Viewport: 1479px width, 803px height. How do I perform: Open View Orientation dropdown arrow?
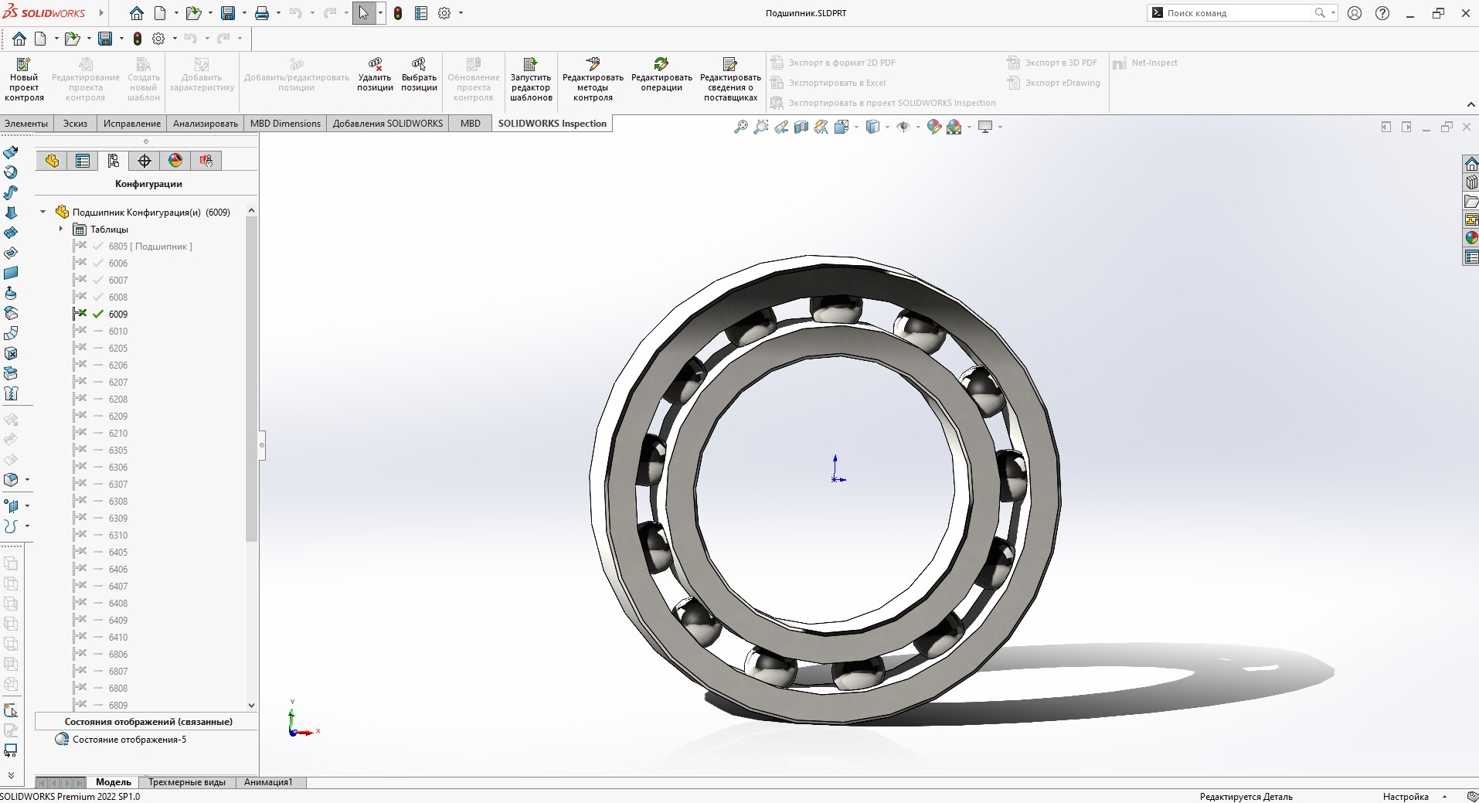856,127
